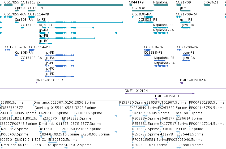Select the CG31709-RA transcript label
This screenshot has width=226, height=149.
click(x=187, y=14)
